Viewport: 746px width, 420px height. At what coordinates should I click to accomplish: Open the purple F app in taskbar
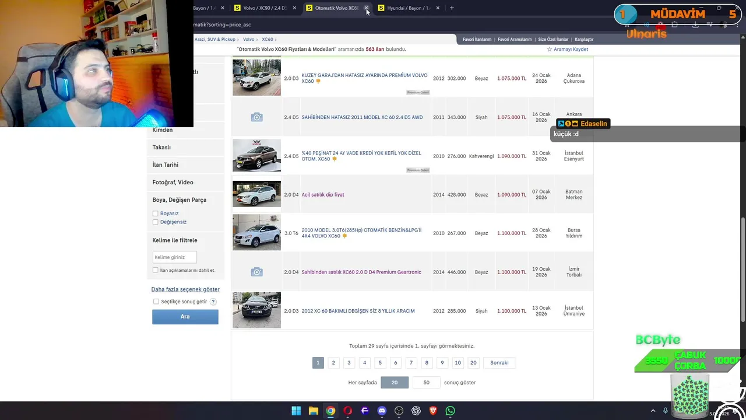tap(365, 411)
